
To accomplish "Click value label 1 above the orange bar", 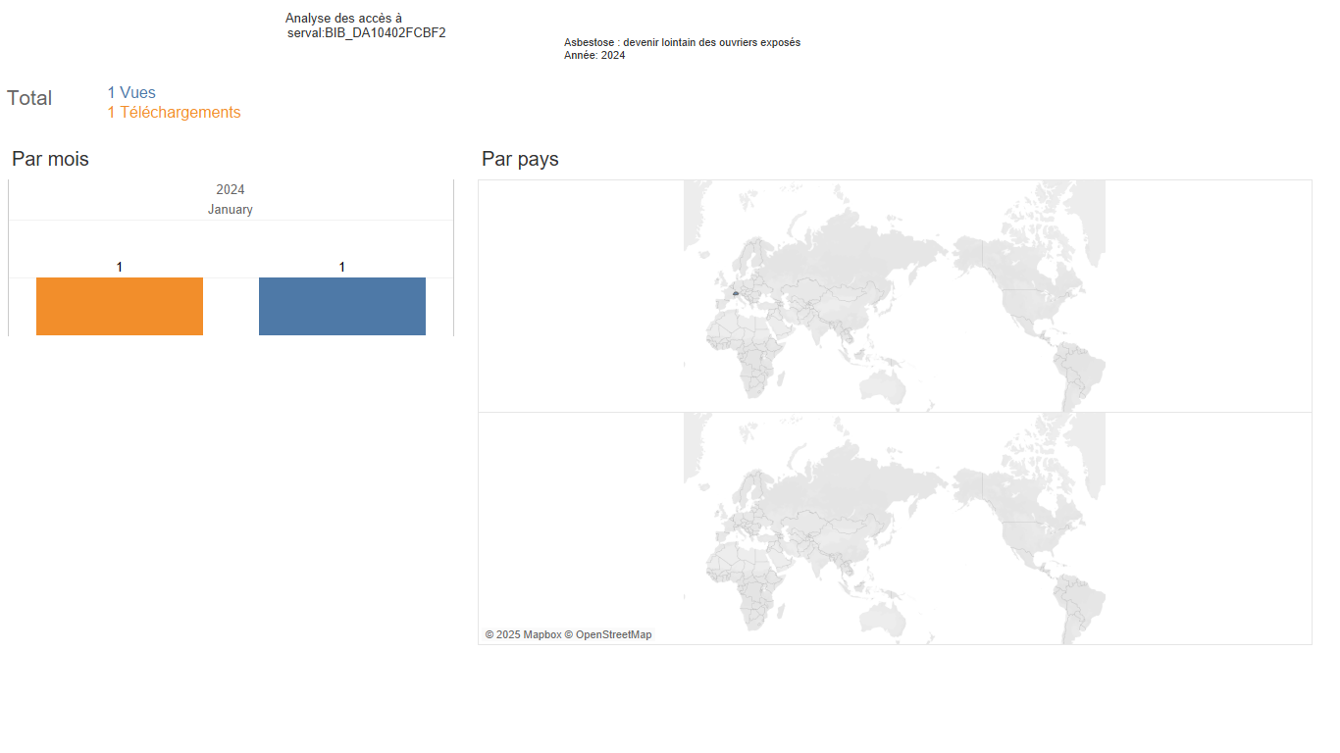I will click(120, 267).
